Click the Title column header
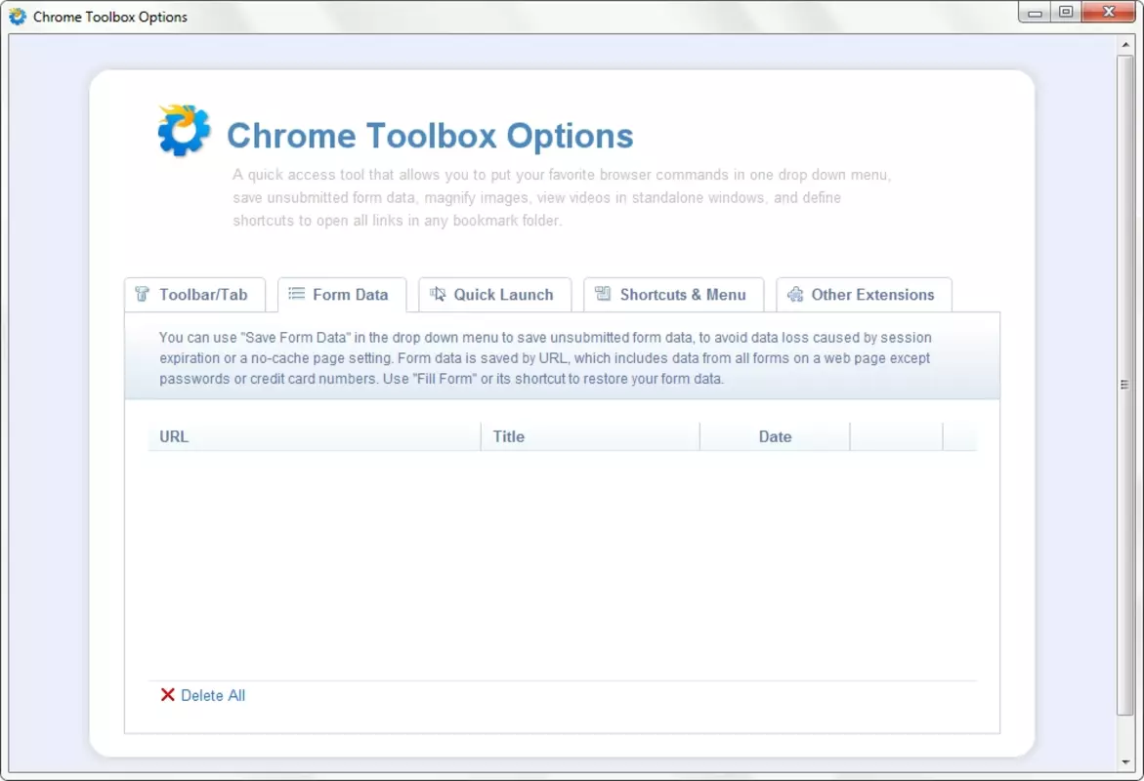Screen dimensions: 1144x781 pyautogui.click(x=590, y=436)
